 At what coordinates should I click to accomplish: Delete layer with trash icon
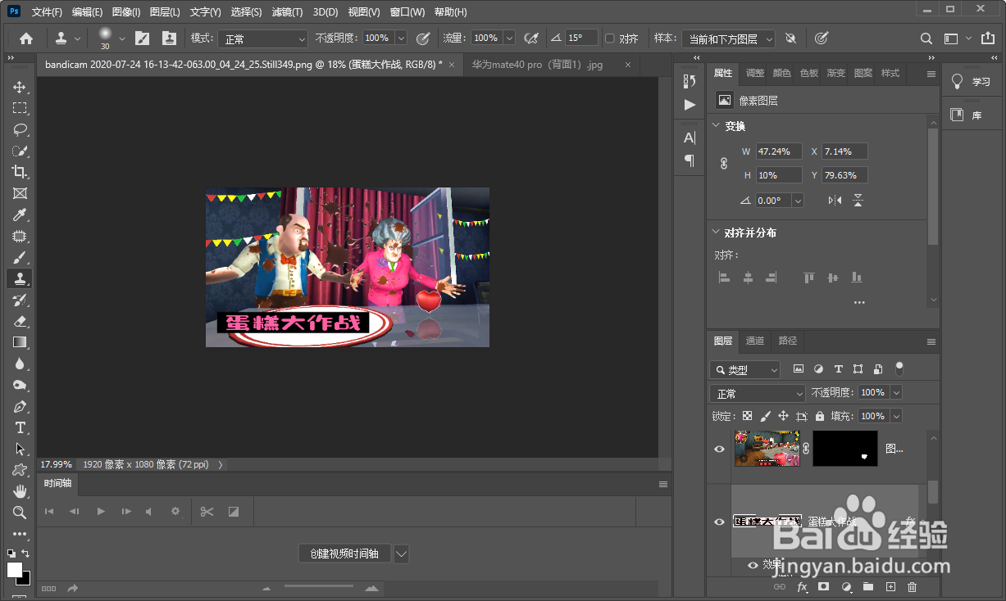(913, 587)
